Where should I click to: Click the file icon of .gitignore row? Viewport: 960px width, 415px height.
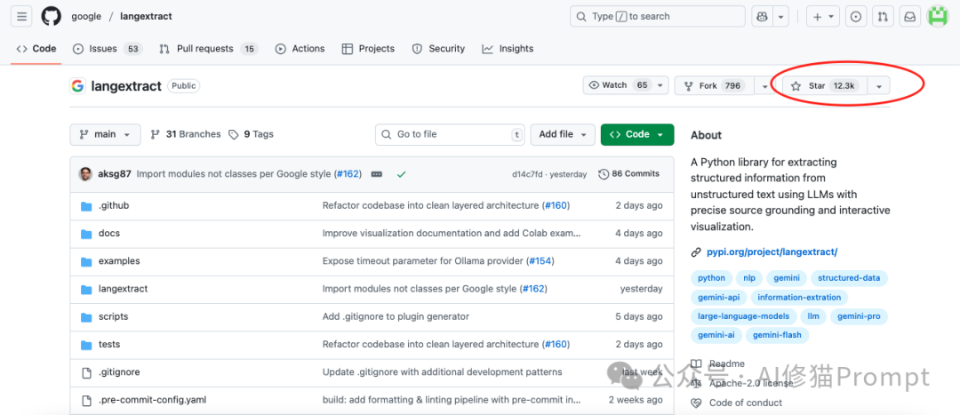pyautogui.click(x=86, y=372)
